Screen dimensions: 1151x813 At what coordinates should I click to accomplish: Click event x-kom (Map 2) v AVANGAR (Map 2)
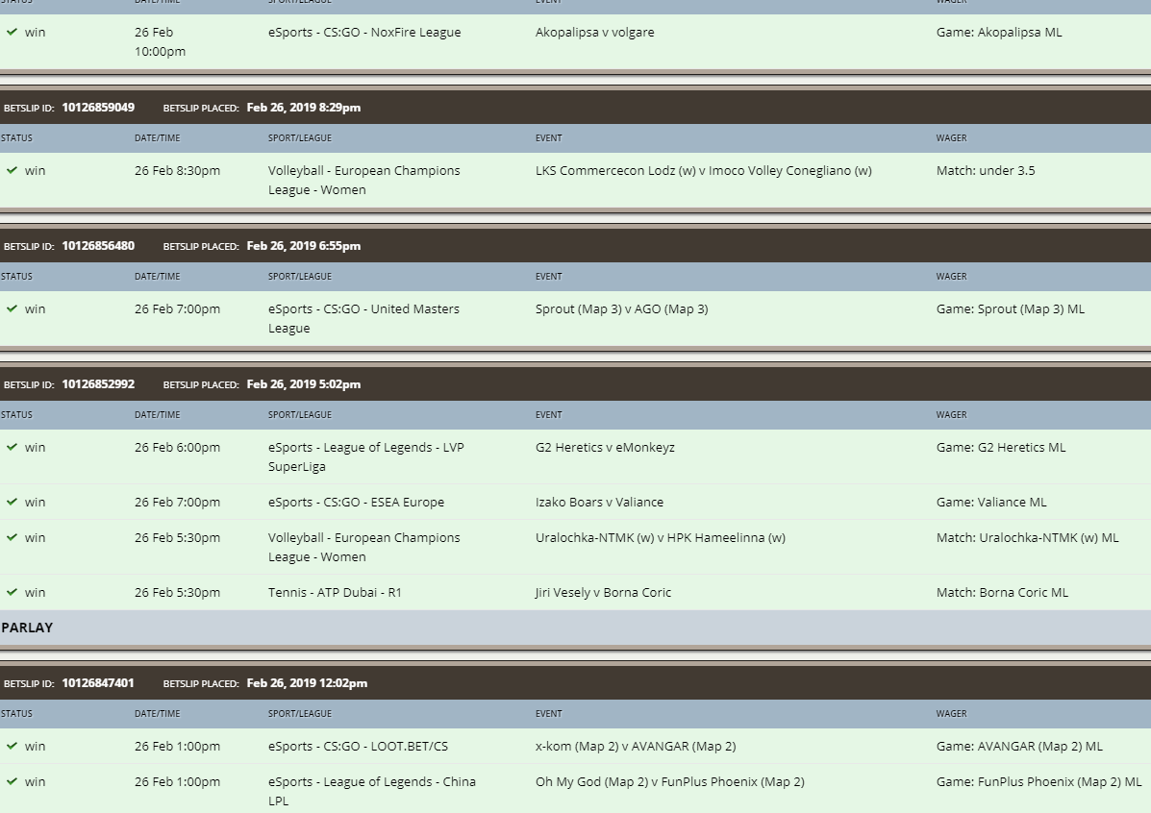coord(636,747)
